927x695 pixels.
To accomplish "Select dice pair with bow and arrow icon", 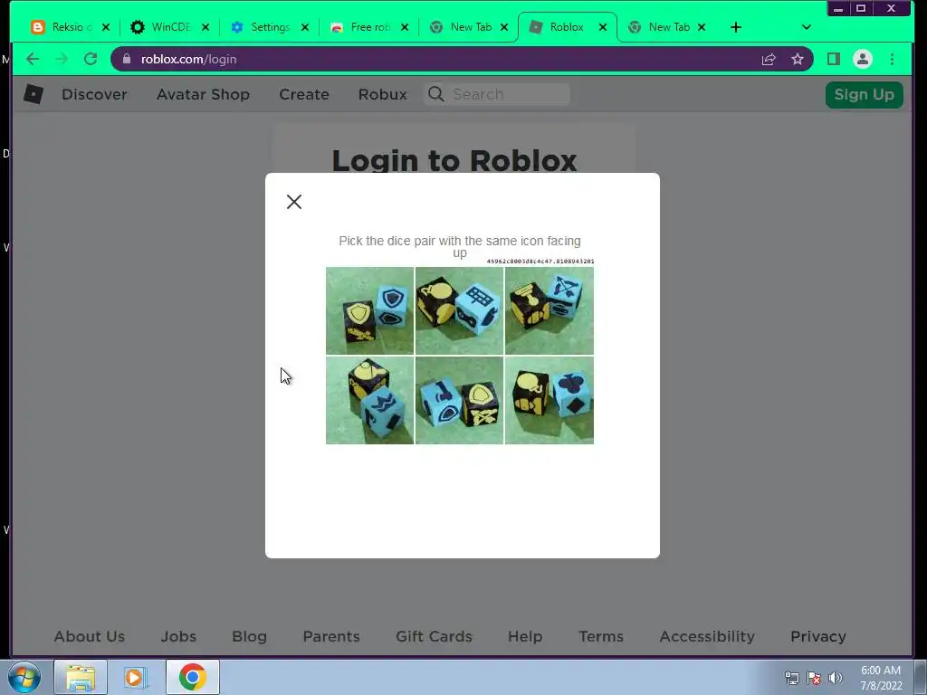I will click(x=550, y=310).
